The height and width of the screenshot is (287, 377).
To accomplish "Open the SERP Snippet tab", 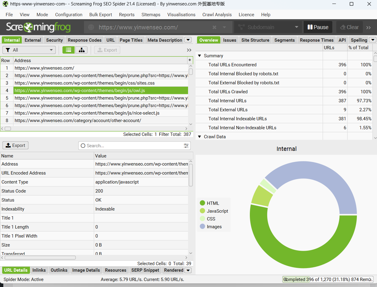I will [x=145, y=270].
